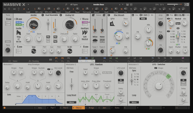
Task: Open the Loop Reset mode menu
Action: (x=71, y=95)
